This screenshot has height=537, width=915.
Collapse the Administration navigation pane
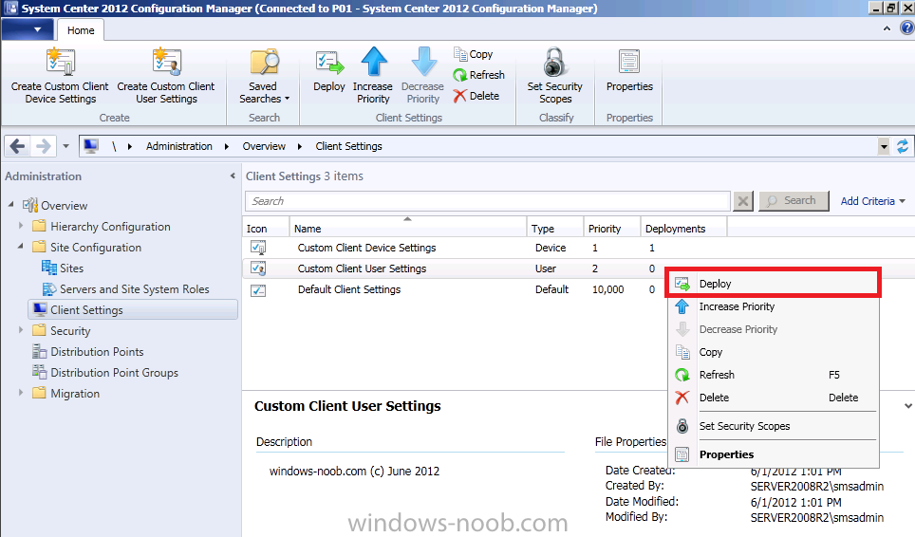[233, 176]
